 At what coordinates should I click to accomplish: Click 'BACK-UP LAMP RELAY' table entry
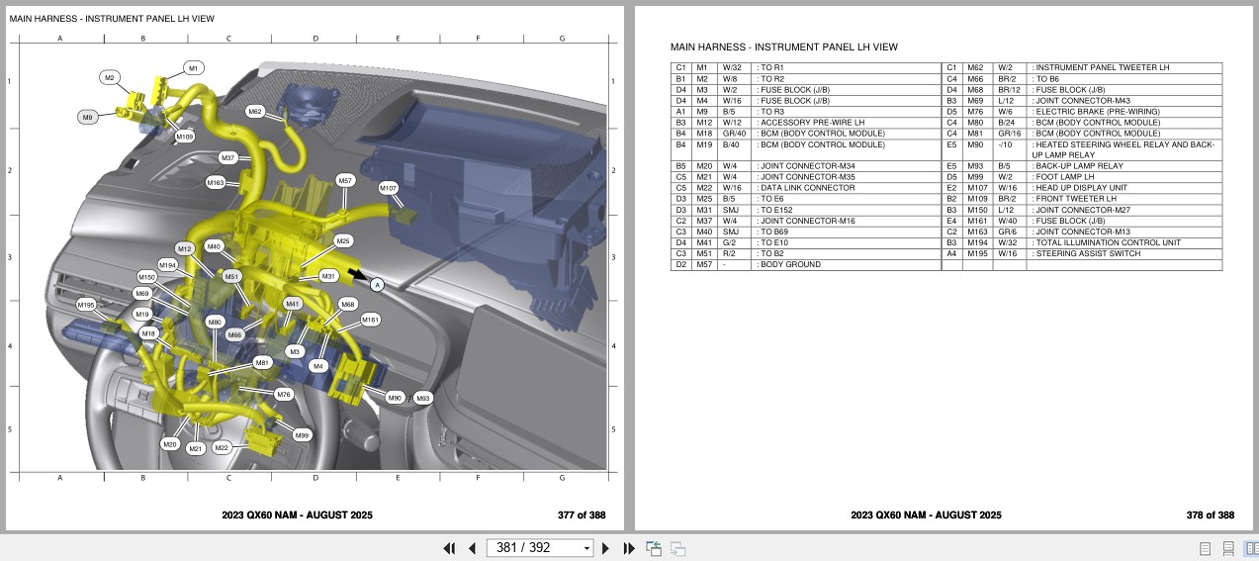[1079, 166]
